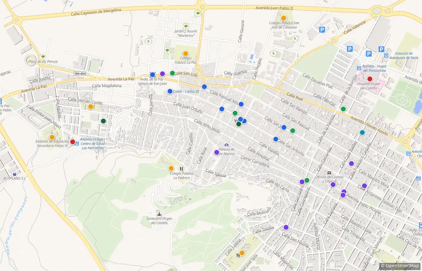Image resolution: width=422 pixels, height=271 pixels.
Task: Select the Calle Niño Jesús label
Action: (207, 126)
